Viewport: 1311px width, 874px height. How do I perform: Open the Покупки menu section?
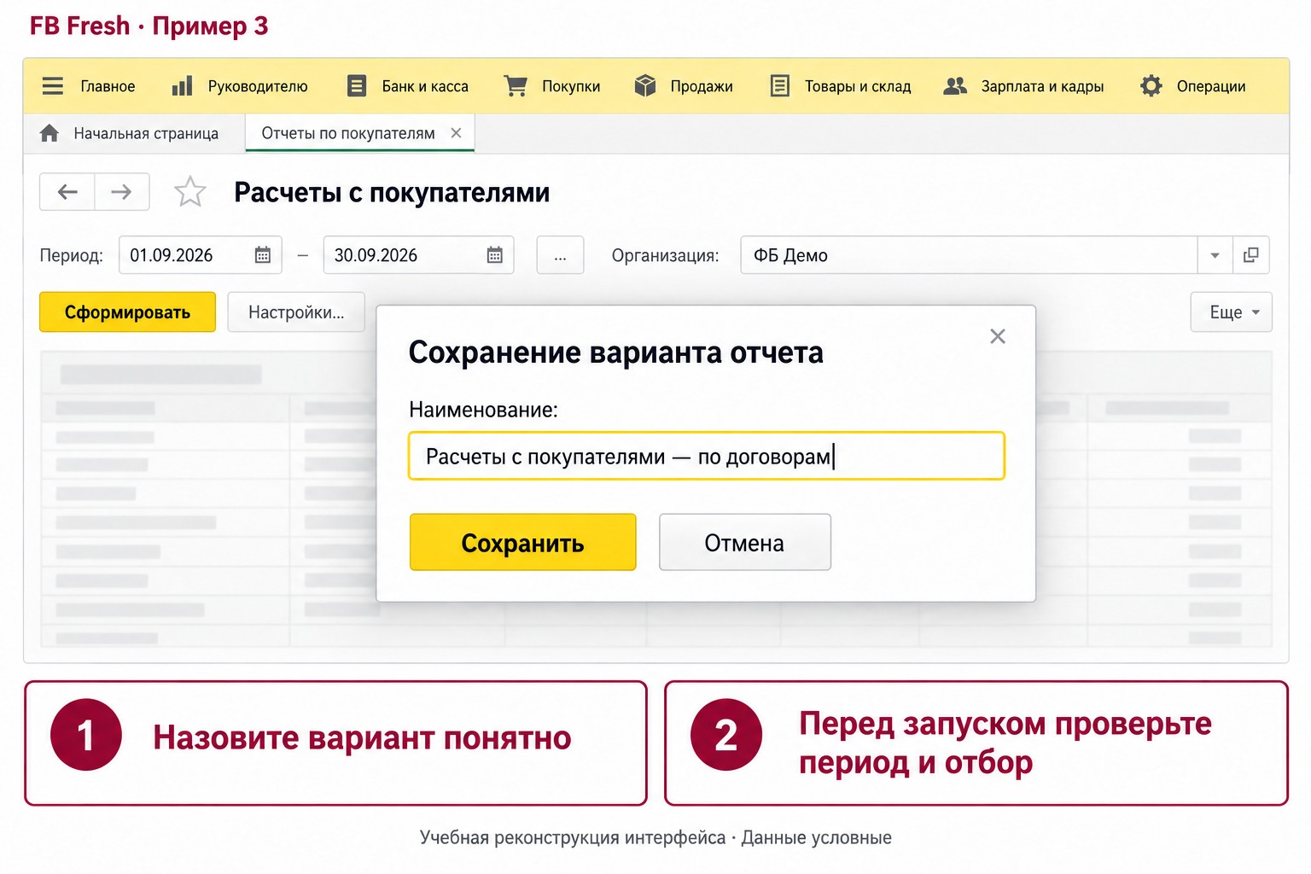(x=571, y=86)
